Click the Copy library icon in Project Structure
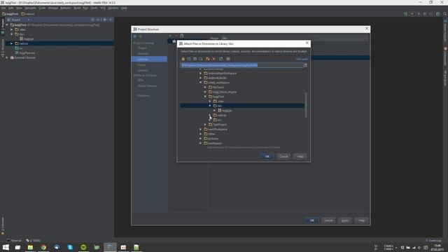The image size is (448, 252). [182, 36]
